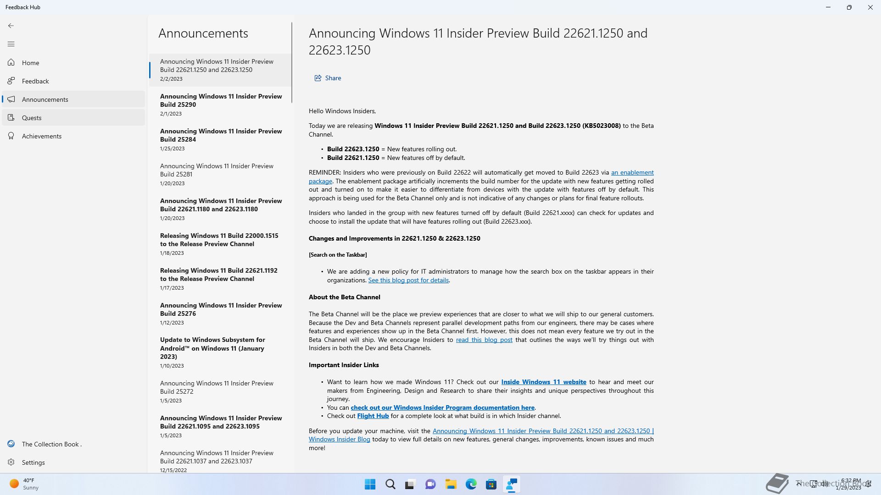Viewport: 881px width, 495px height.
Task: Open Microsoft Store on taskbar
Action: tap(491, 484)
